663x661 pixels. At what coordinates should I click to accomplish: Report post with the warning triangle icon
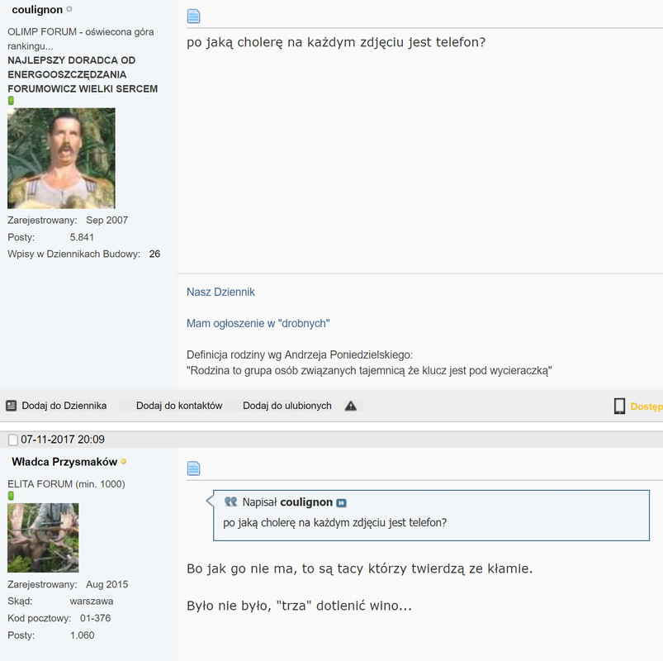point(351,406)
